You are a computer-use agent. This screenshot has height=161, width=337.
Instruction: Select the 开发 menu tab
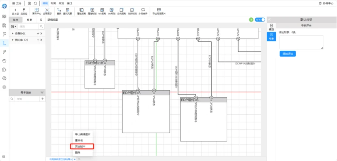pyautogui.click(x=61, y=3)
